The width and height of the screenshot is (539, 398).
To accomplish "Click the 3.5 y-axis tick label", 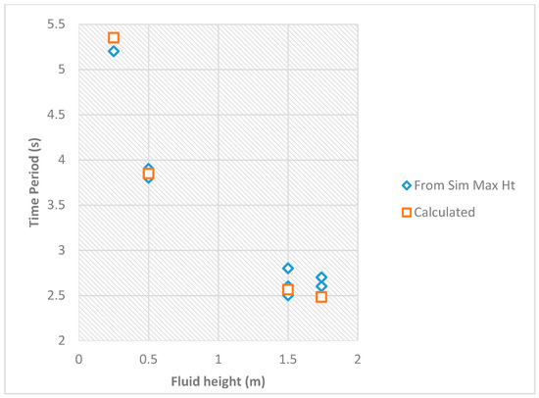I will coord(57,205).
